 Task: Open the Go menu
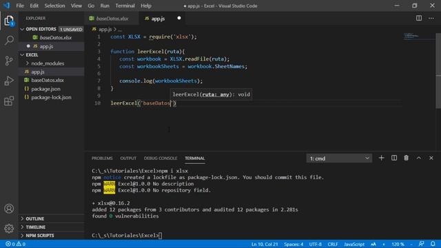(91, 6)
